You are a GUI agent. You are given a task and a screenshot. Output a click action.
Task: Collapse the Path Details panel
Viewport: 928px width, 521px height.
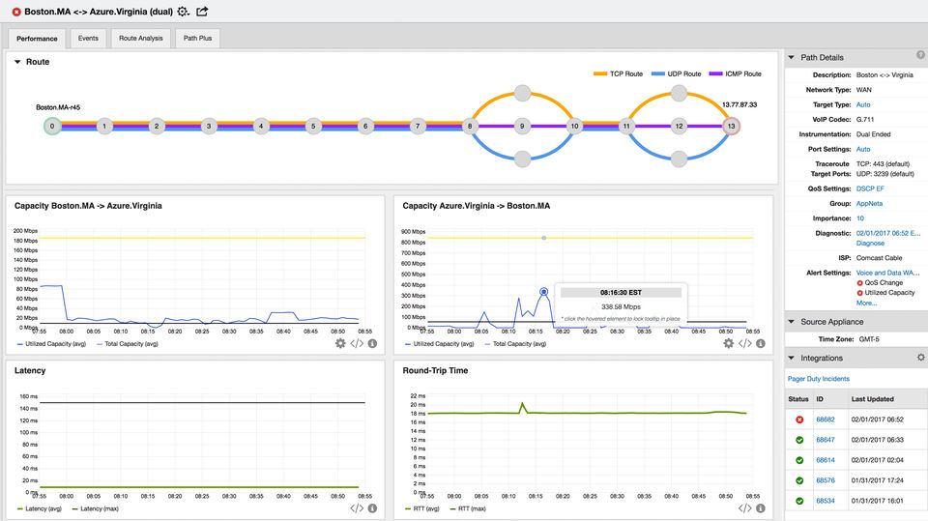tap(792, 57)
